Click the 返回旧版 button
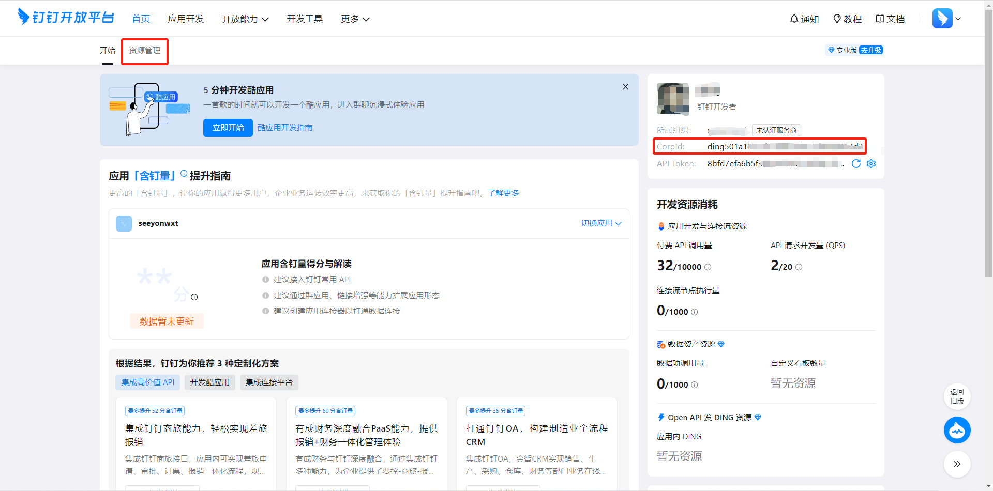 pos(957,396)
